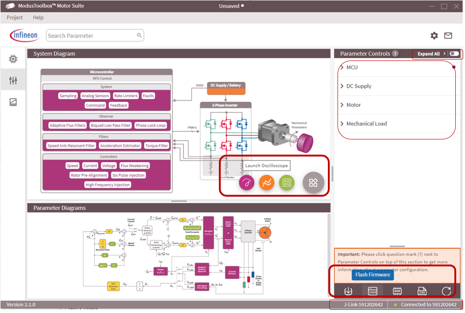Click the green connection status dot
The image size is (465, 313).
click(x=395, y=305)
